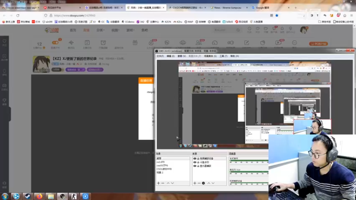Open Firefox from Windows taskbar
This screenshot has width=356, height=200.
pos(40,196)
